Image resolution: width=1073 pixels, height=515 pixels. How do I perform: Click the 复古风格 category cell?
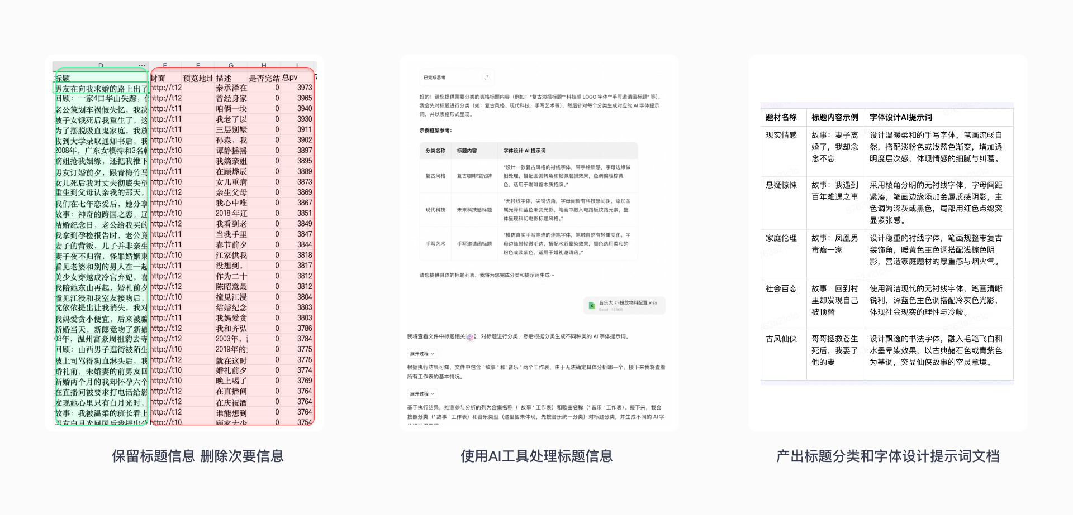[435, 176]
